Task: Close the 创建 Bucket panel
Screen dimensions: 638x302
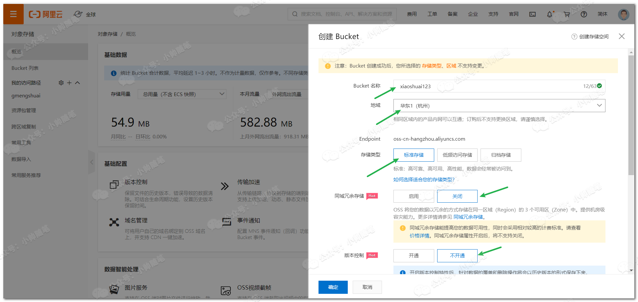Action: [622, 36]
